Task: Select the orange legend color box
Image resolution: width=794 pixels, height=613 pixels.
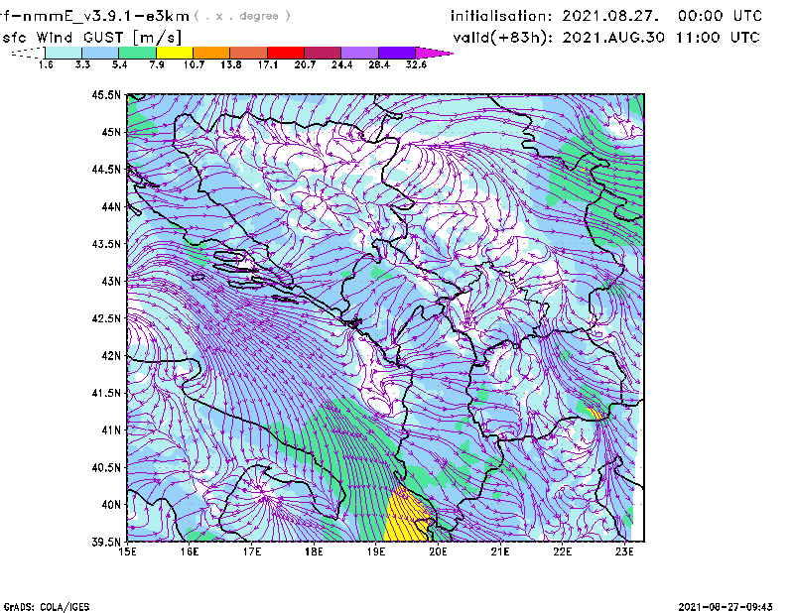Action: 211,53
